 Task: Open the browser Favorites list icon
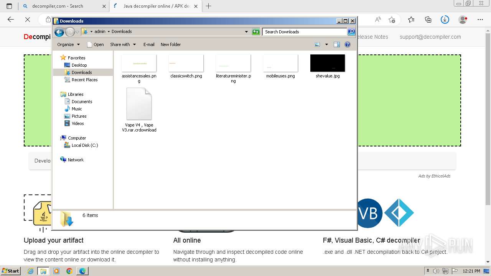(x=411, y=20)
